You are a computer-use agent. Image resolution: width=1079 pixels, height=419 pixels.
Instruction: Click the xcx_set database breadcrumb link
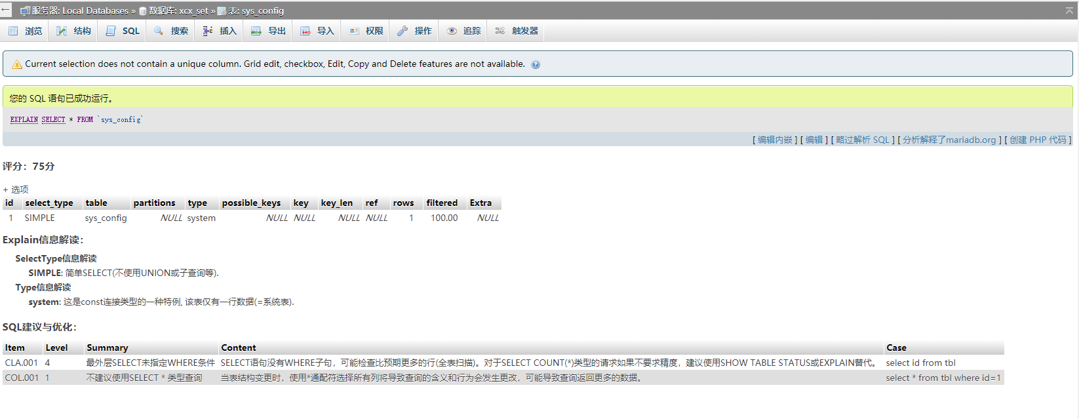(193, 10)
